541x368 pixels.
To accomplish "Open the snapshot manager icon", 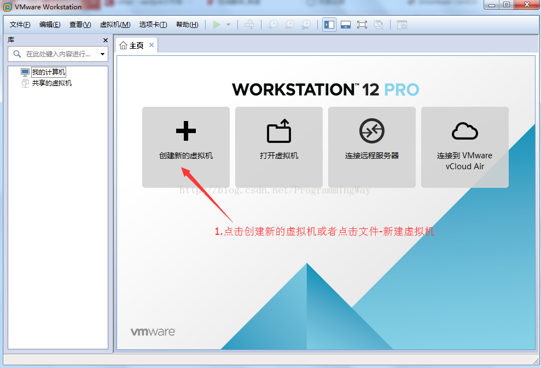I will [x=306, y=25].
